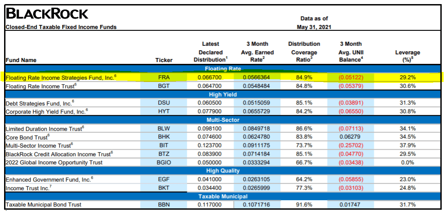Click the 'Fund Name' column header
Viewport: 445px width, 211px height.
click(x=21, y=60)
